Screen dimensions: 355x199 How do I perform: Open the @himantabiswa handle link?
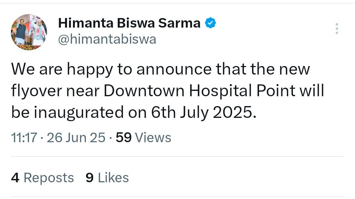107,40
